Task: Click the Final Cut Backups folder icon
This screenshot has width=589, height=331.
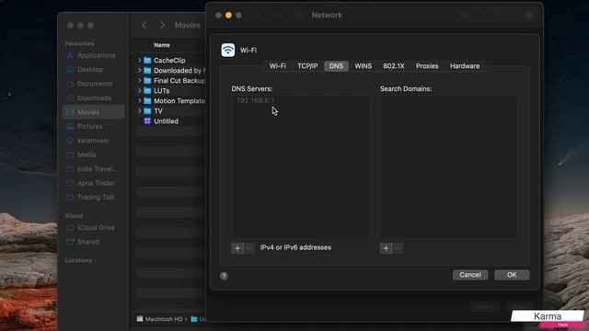Action: (147, 81)
